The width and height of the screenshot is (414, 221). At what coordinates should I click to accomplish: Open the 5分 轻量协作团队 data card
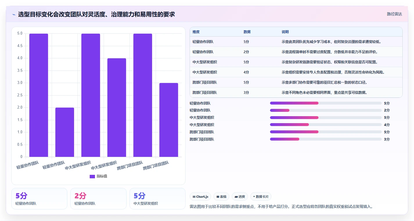pos(39,199)
